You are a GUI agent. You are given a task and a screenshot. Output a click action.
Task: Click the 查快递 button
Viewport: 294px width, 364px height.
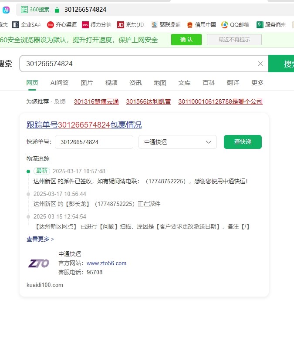pyautogui.click(x=243, y=142)
